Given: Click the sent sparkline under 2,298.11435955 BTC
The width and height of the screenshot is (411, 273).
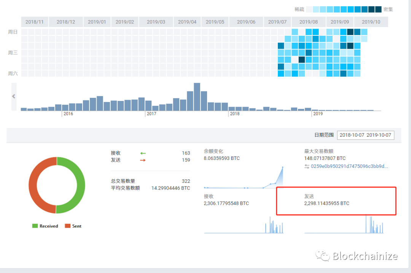Looking at the screenshot, I should click(344, 224).
